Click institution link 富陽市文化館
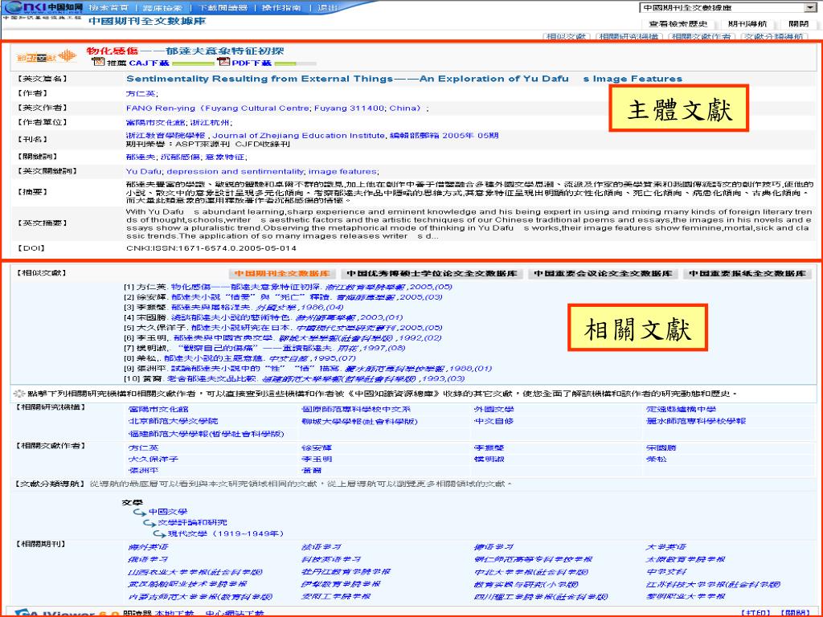Screen dimensions: 823x617 pos(158,409)
